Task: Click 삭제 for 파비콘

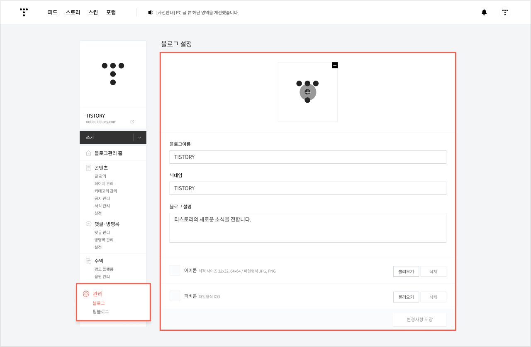Action: click(434, 297)
